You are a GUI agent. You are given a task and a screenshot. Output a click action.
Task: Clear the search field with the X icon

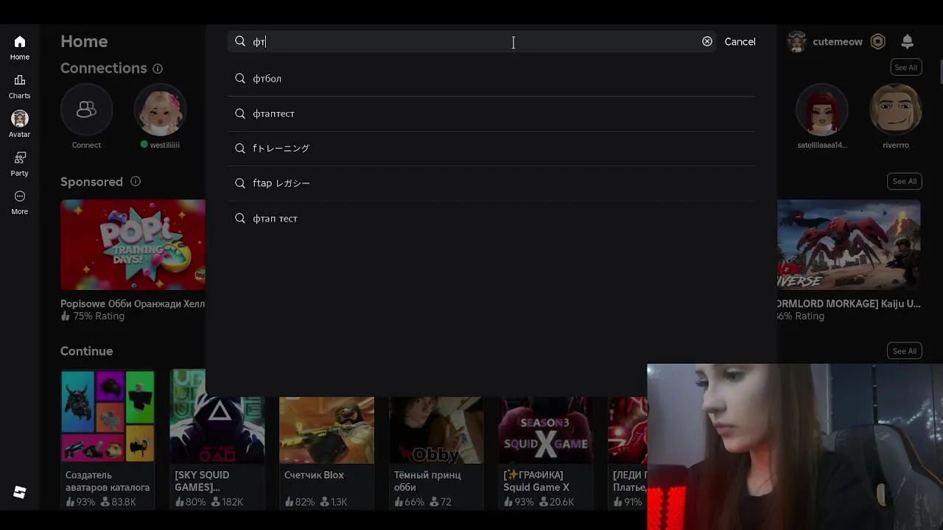click(707, 41)
